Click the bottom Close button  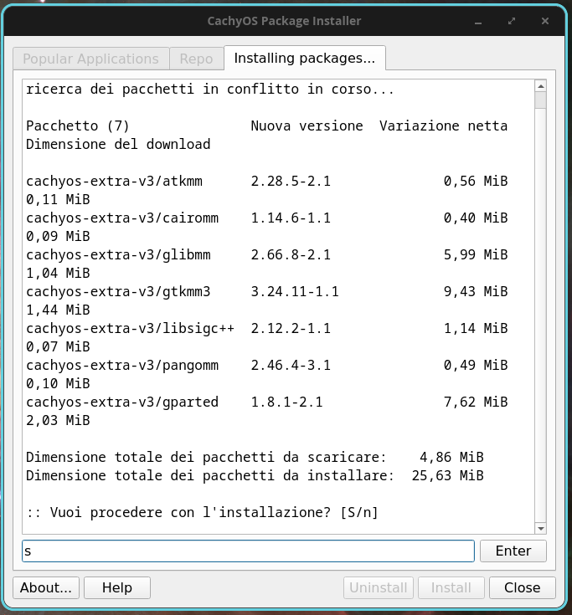(522, 587)
